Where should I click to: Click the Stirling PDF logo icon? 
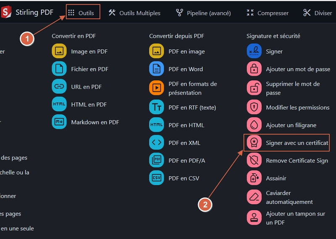pos(6,12)
